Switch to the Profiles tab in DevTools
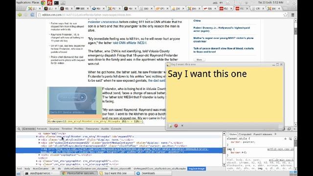The image size is (313, 176). coord(79,129)
